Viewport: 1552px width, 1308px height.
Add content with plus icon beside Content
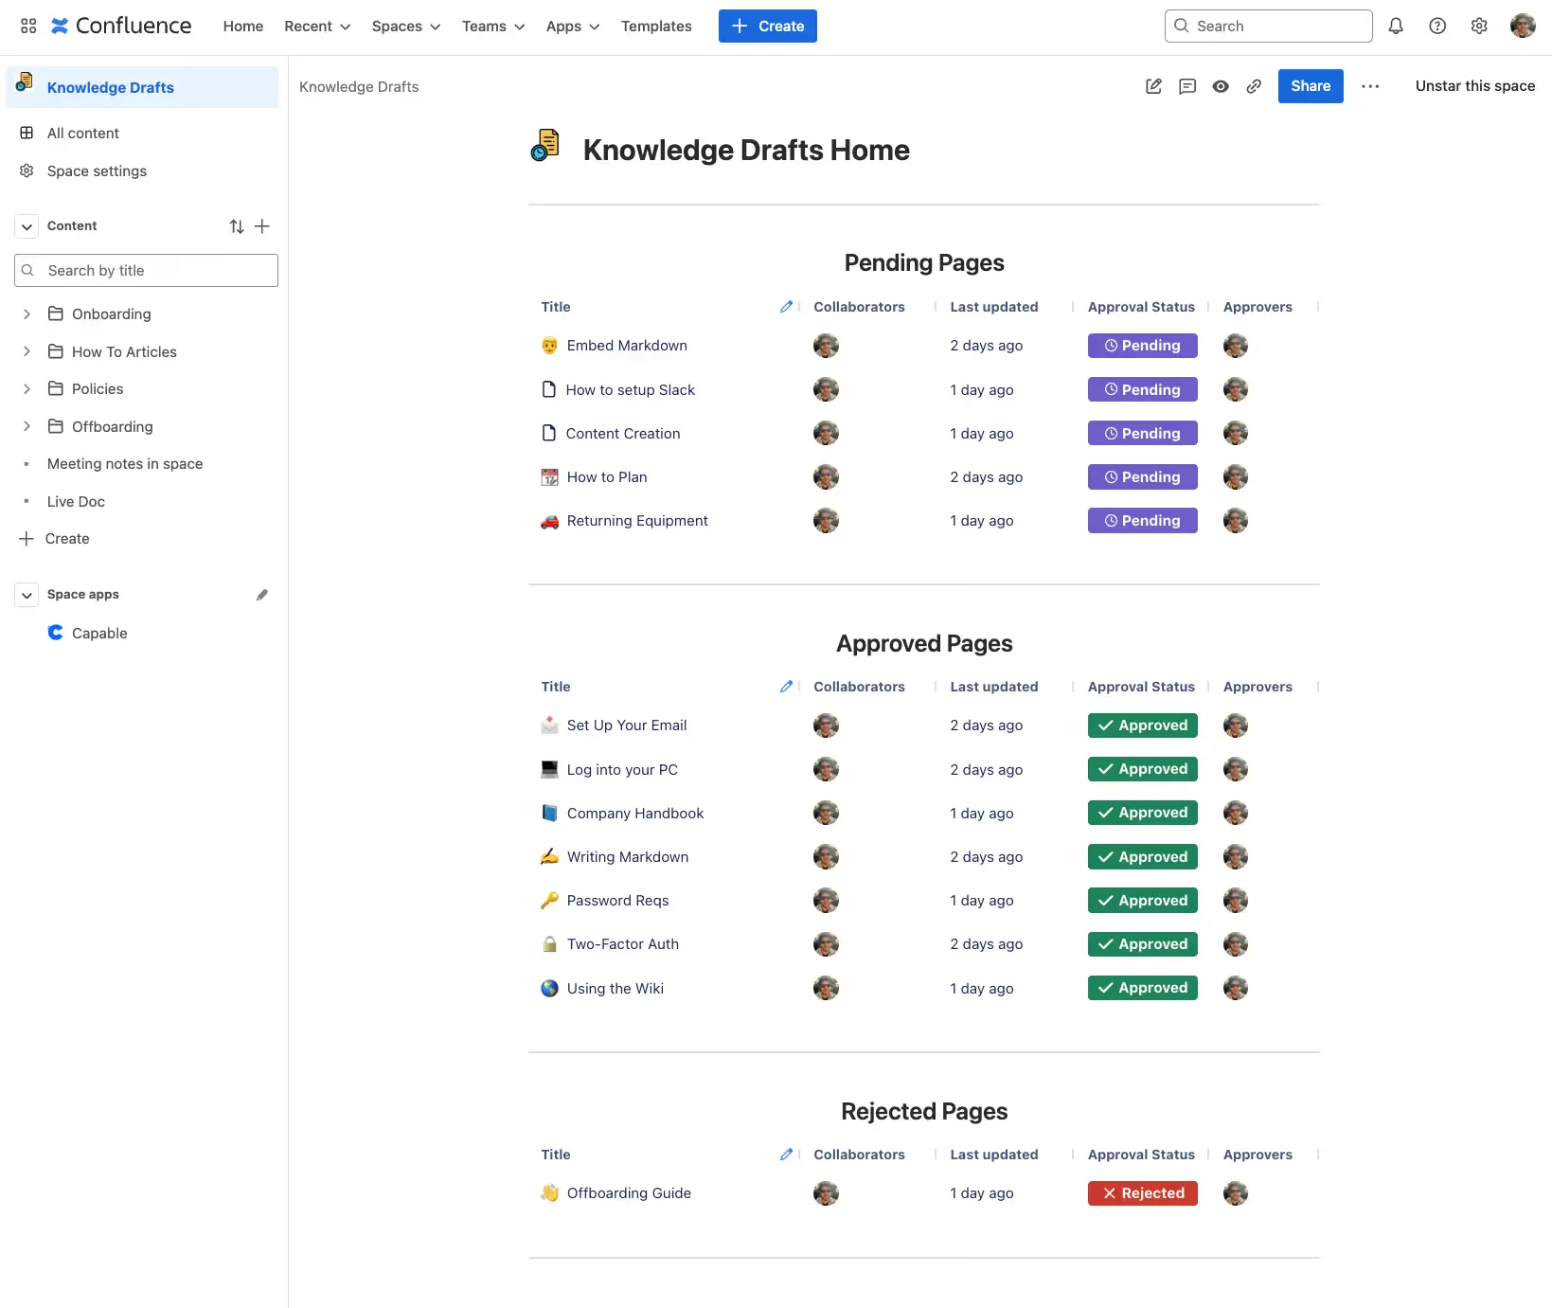pyautogui.click(x=262, y=226)
